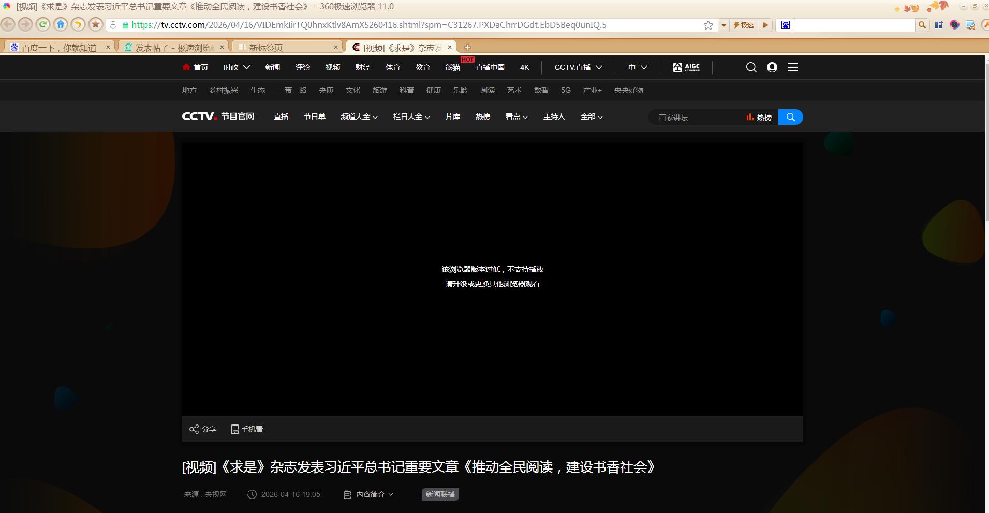Open site search with the top magnifier icon

tap(751, 67)
